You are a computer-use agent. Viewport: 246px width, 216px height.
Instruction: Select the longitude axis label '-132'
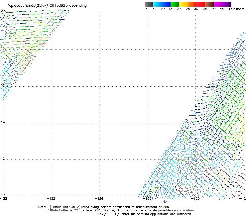tap(51, 199)
